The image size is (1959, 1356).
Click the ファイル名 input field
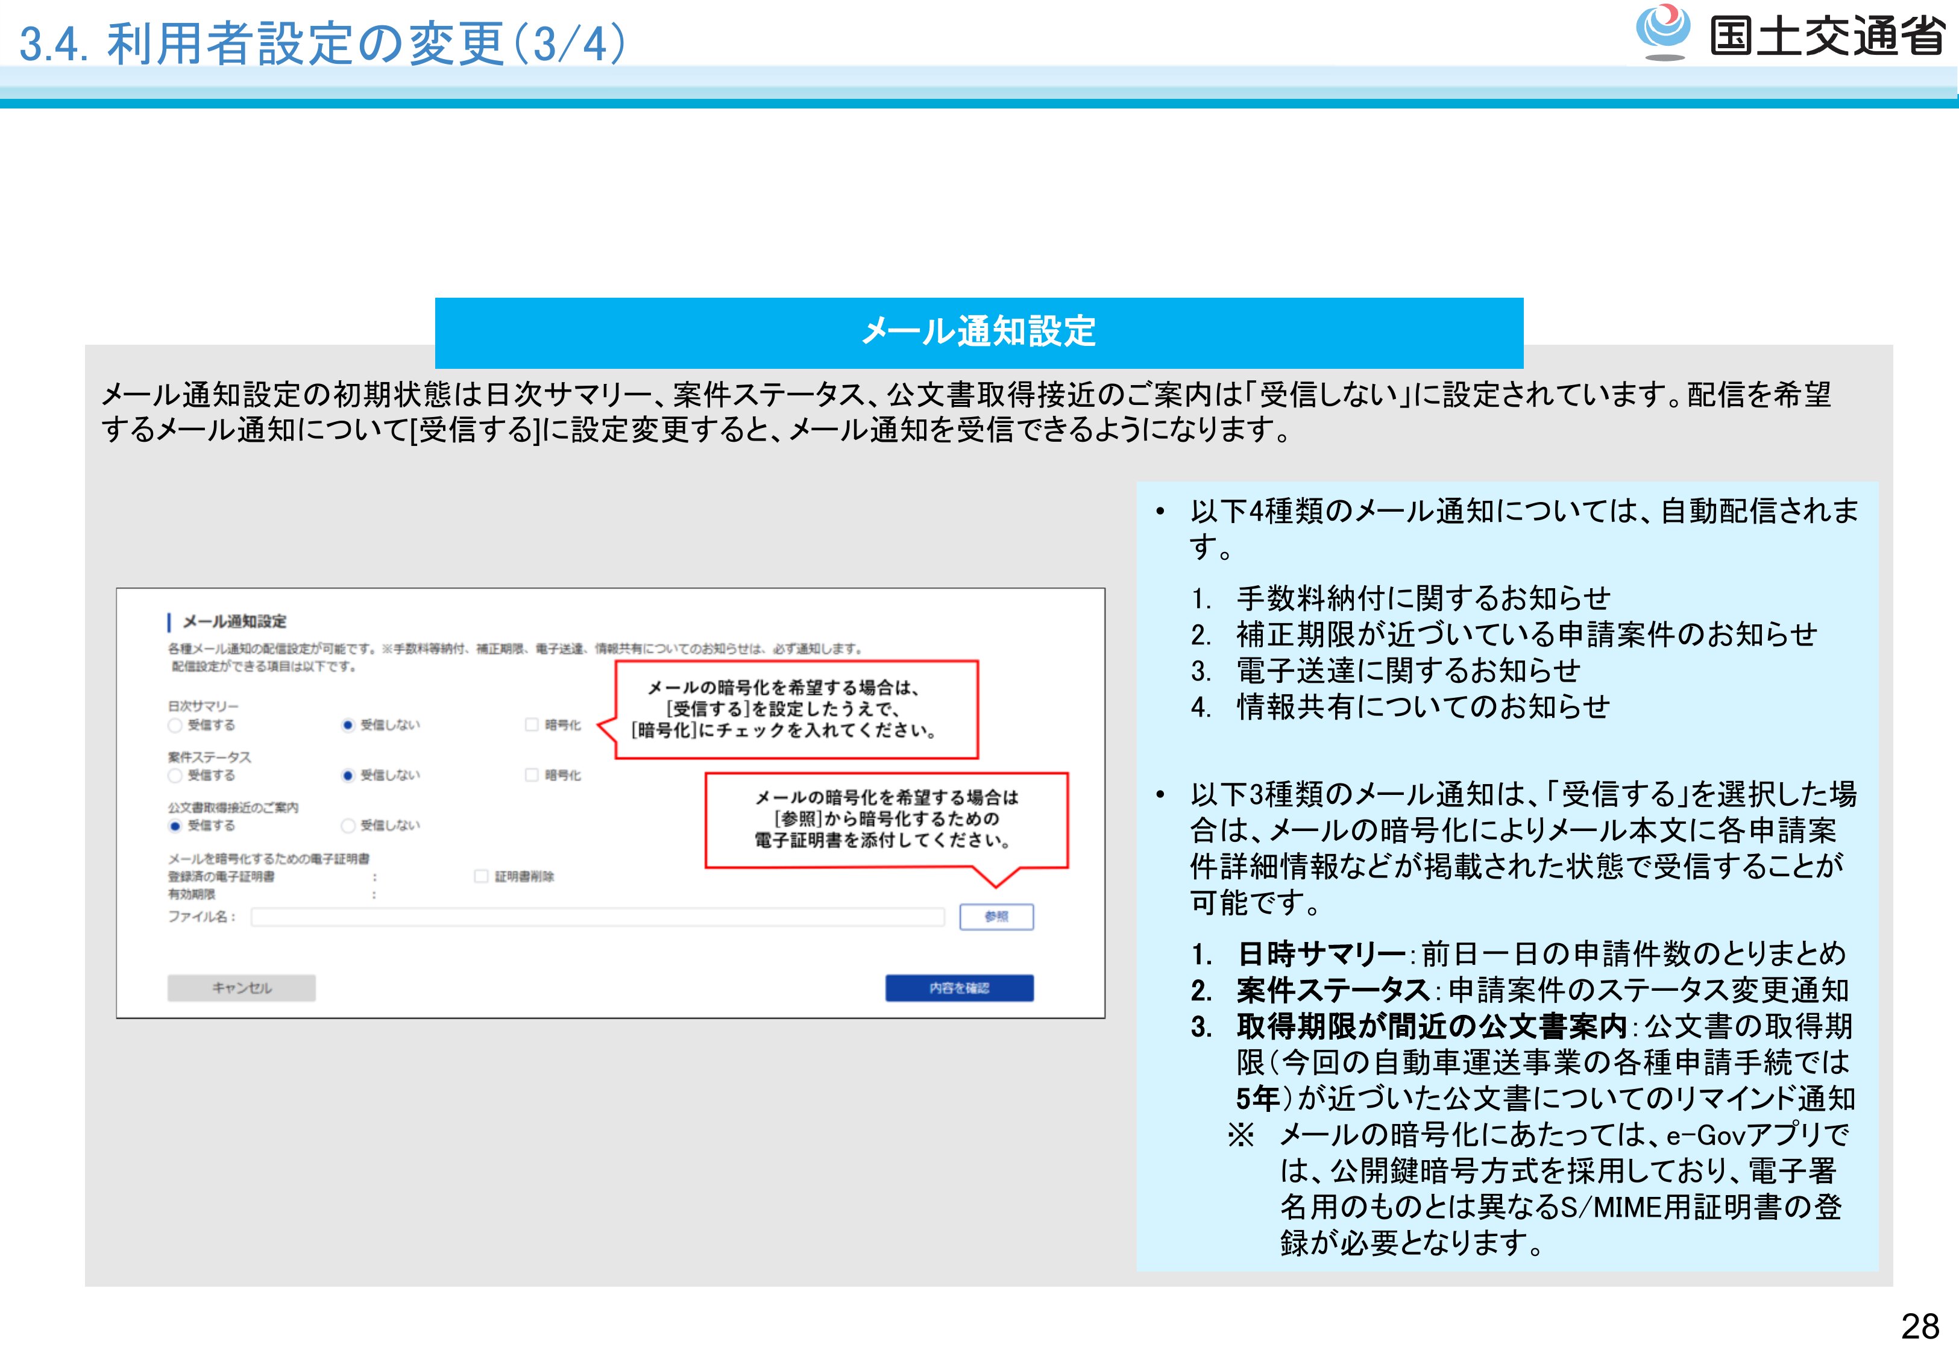pyautogui.click(x=597, y=917)
